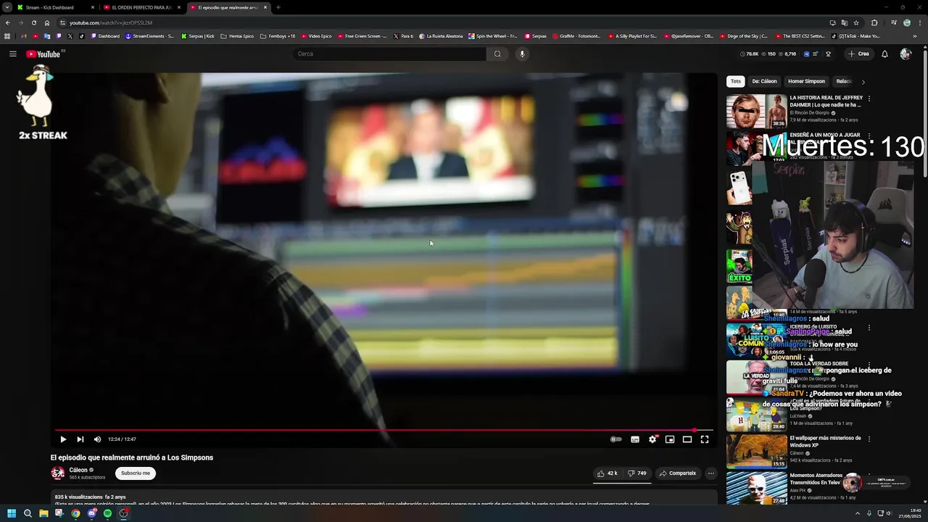Show hidden system tray icons
Image resolution: width=928 pixels, height=522 pixels.
(858, 513)
